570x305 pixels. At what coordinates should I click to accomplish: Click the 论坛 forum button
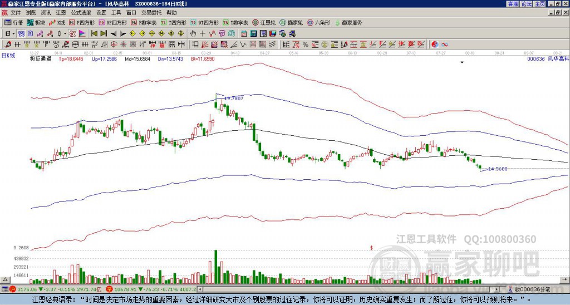527,4
